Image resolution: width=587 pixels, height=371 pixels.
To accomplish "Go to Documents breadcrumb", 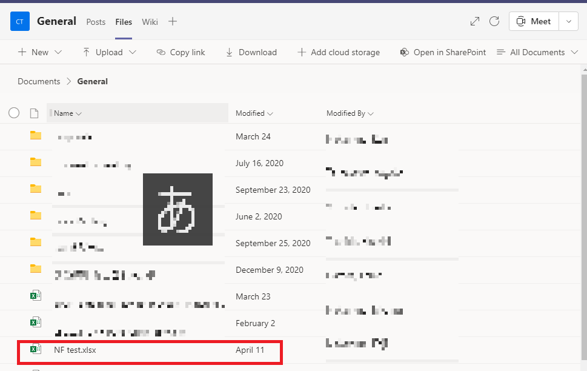I will point(39,81).
